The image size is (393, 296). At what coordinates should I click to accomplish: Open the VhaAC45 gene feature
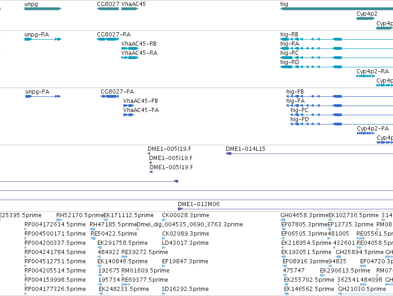click(x=130, y=9)
